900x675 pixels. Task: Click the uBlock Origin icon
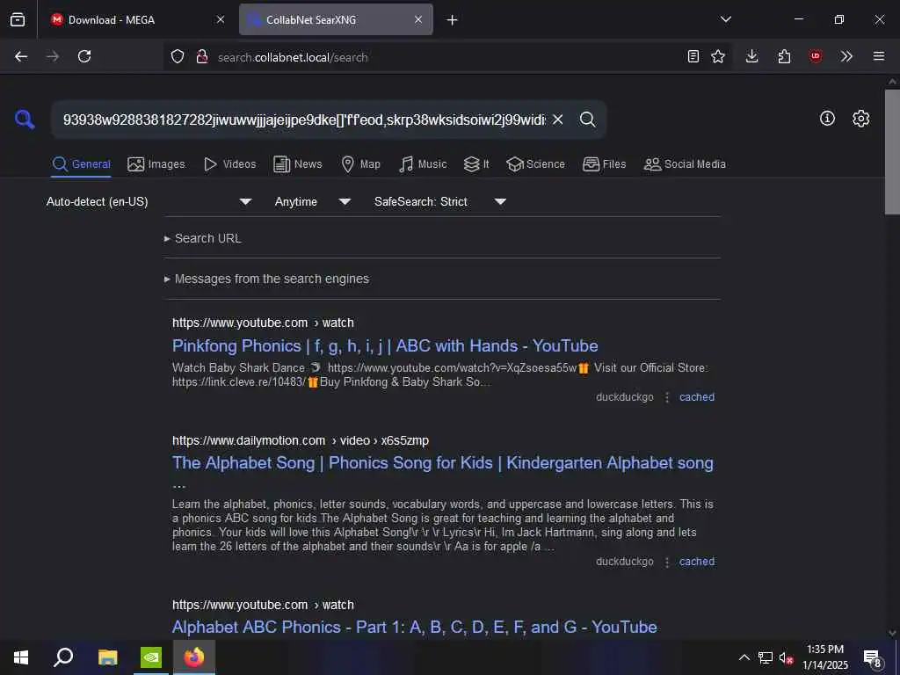point(816,56)
